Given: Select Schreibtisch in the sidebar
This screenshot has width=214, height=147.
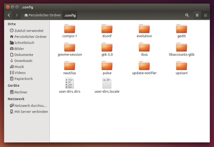Looking at the screenshot, I should [x=24, y=43].
